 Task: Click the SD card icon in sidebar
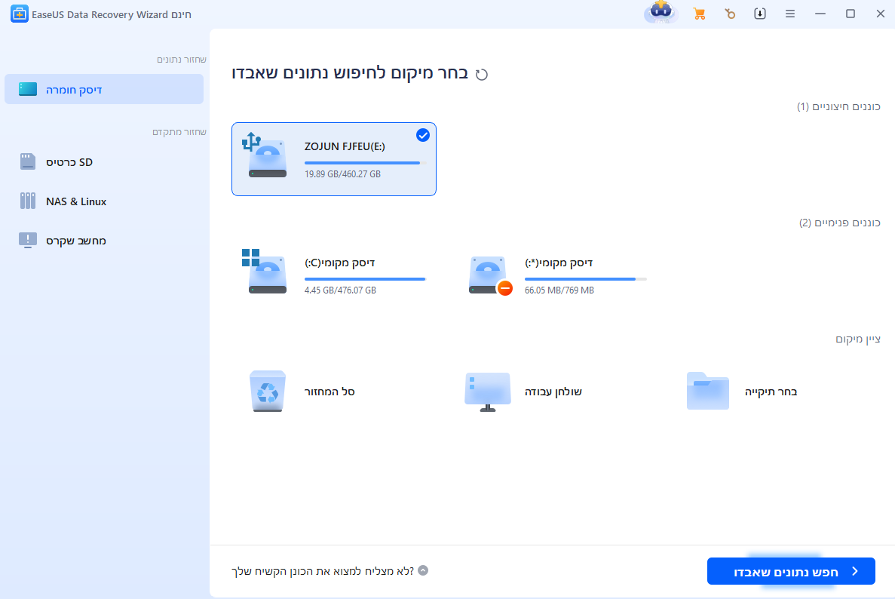27,161
